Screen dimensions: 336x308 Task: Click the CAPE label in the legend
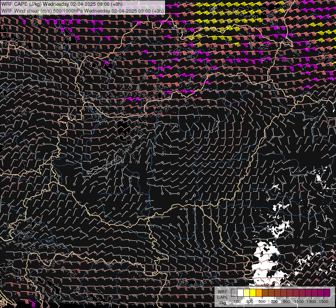coord(223,297)
